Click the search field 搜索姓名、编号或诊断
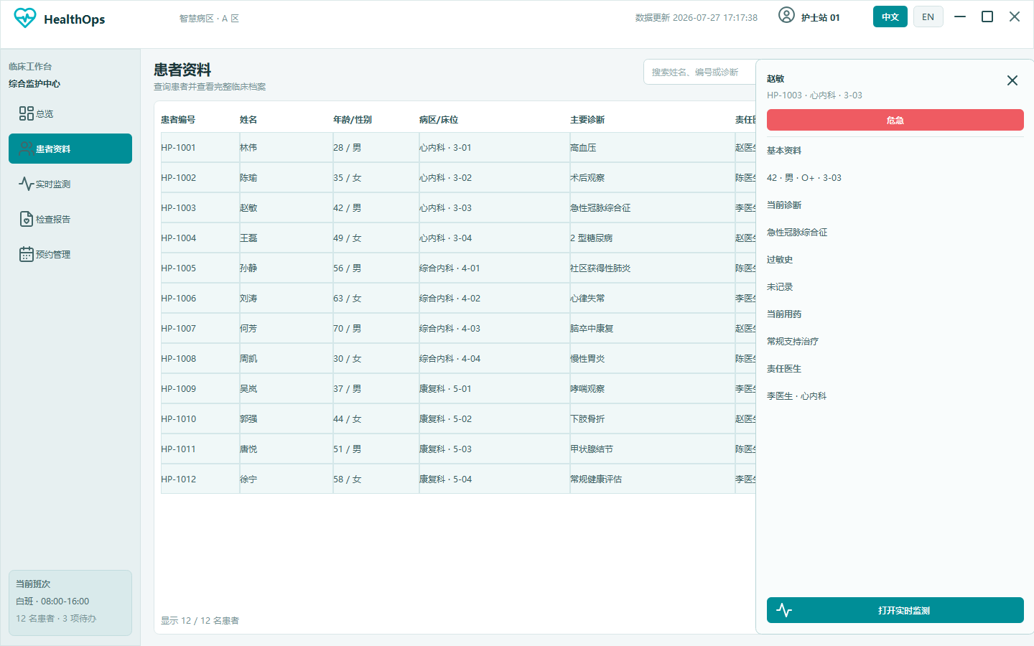Viewport: 1034px width, 646px height. (x=700, y=72)
